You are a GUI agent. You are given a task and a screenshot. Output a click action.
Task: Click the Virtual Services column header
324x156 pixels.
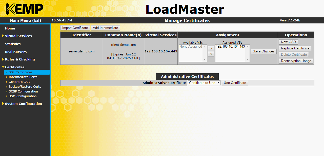[x=161, y=35]
